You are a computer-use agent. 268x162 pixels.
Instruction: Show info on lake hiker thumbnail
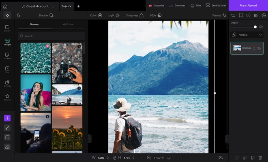(x=79, y=88)
